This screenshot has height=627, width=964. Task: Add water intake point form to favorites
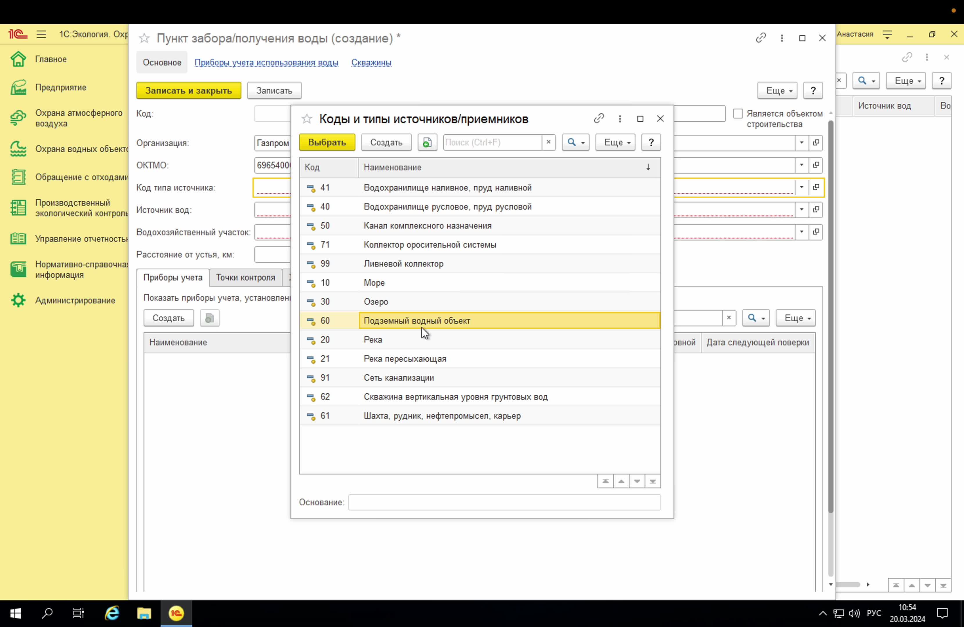pos(144,38)
